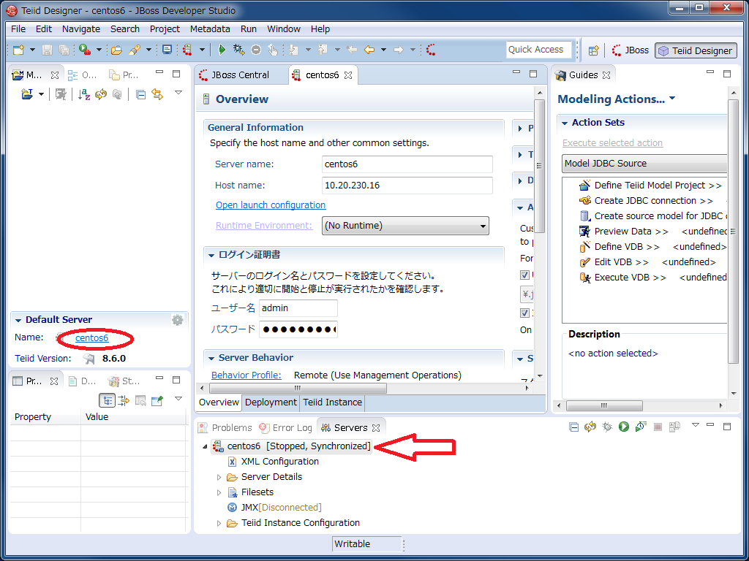
Task: Click the New Model Project icon in Model Explorer
Action: [27, 94]
